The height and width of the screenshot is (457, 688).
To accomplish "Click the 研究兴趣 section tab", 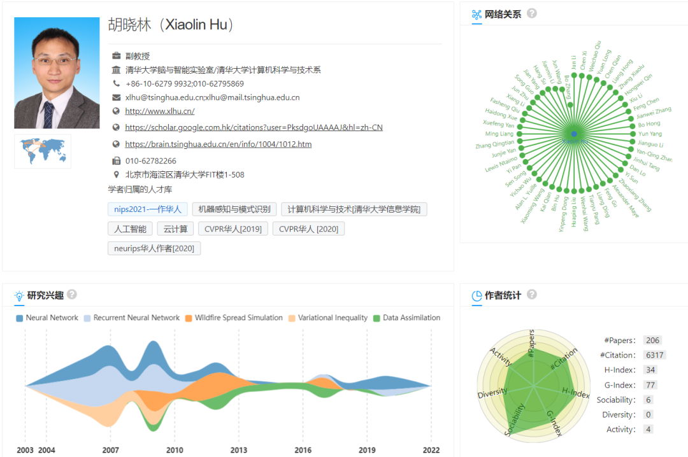I will (45, 295).
